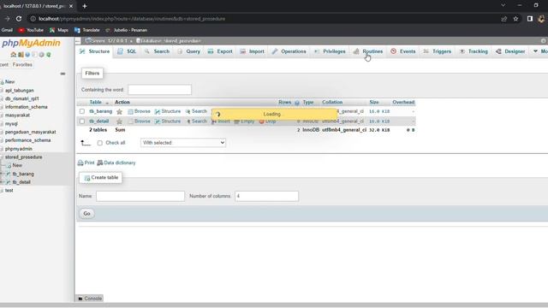Open the Operations tab
The image size is (548, 308).
(x=289, y=51)
